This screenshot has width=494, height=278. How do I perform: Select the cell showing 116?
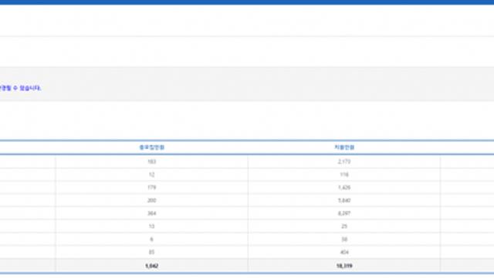pos(344,175)
